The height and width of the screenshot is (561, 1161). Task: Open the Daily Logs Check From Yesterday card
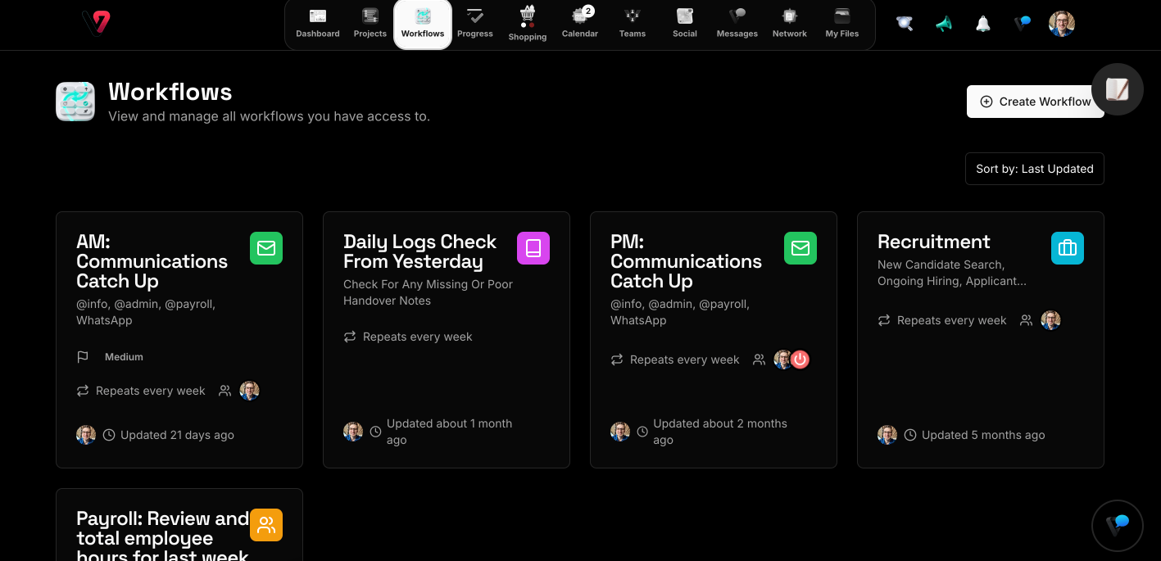click(x=420, y=251)
